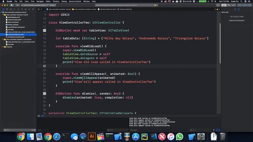
Task: Open related items grid icon in jump bar
Action: coord(39,9)
